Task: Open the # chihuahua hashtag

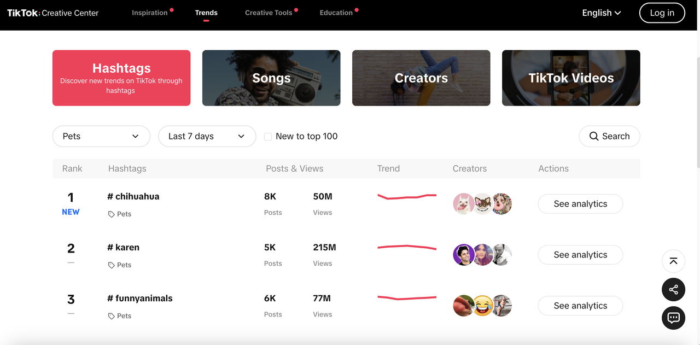Action: coord(133,196)
